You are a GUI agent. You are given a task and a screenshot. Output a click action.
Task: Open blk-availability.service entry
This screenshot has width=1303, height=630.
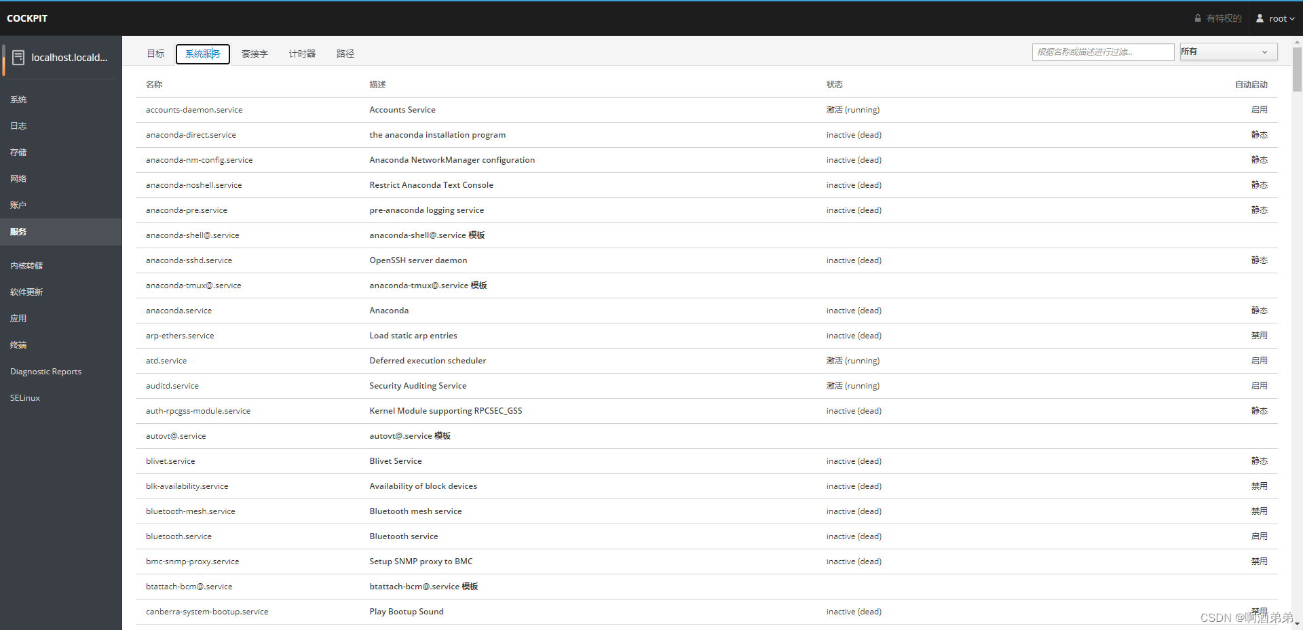click(706, 486)
